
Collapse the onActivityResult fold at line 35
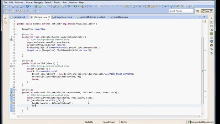point(16,90)
